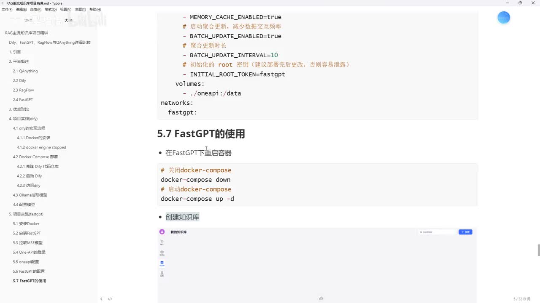The image size is (540, 303).
Task: Click the Typora app icon in title bar
Action: tap(3, 3)
